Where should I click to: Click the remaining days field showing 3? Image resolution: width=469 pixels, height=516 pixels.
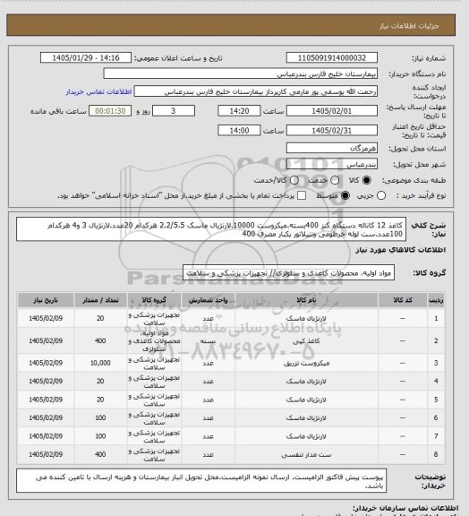coord(174,111)
